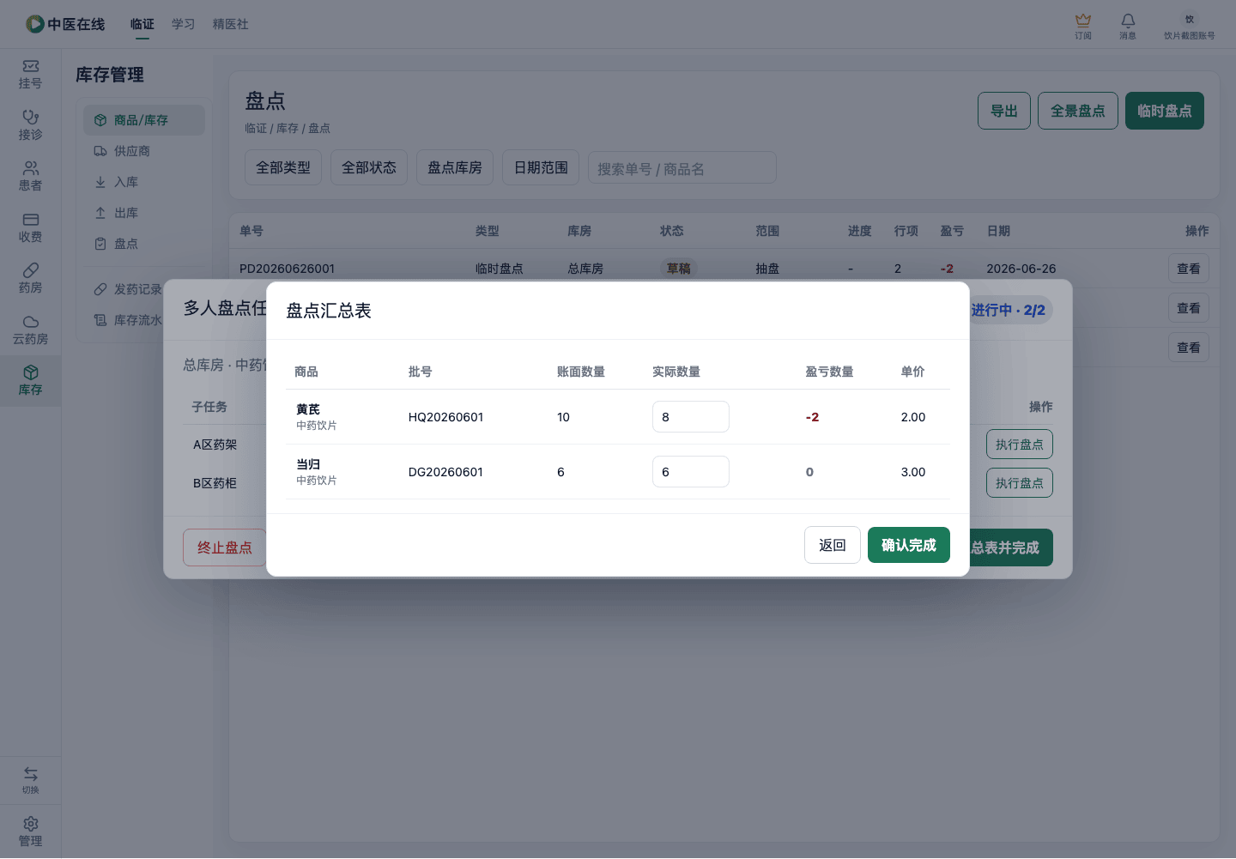Click the 临证 breadcrumb link
This screenshot has width=1236, height=859.
[256, 128]
